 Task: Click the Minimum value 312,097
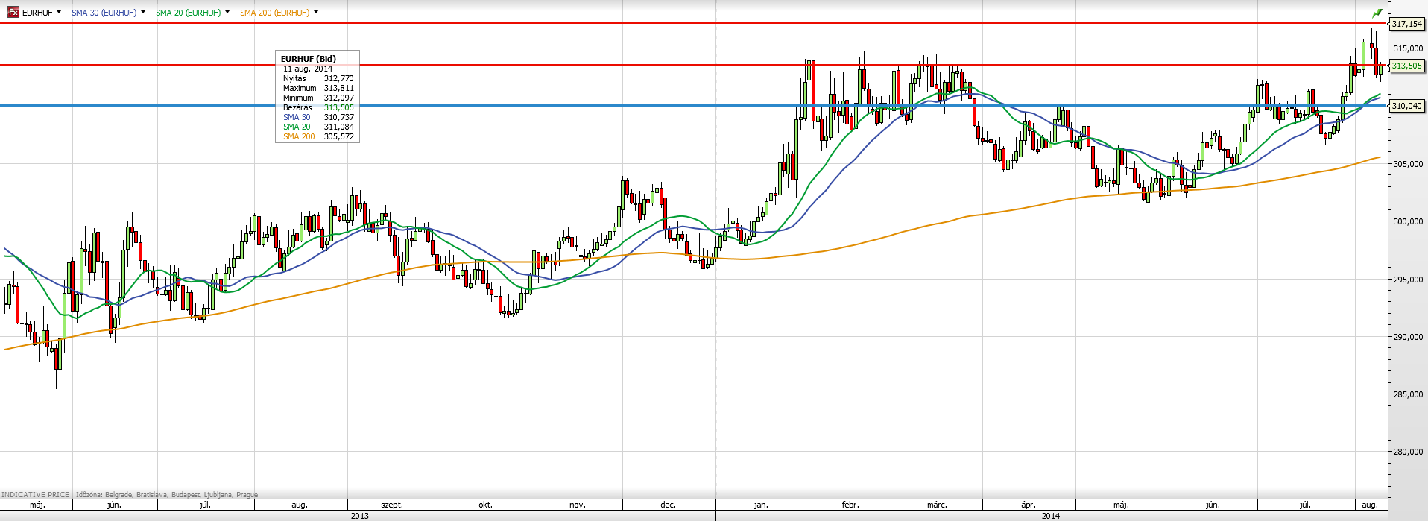[x=338, y=98]
